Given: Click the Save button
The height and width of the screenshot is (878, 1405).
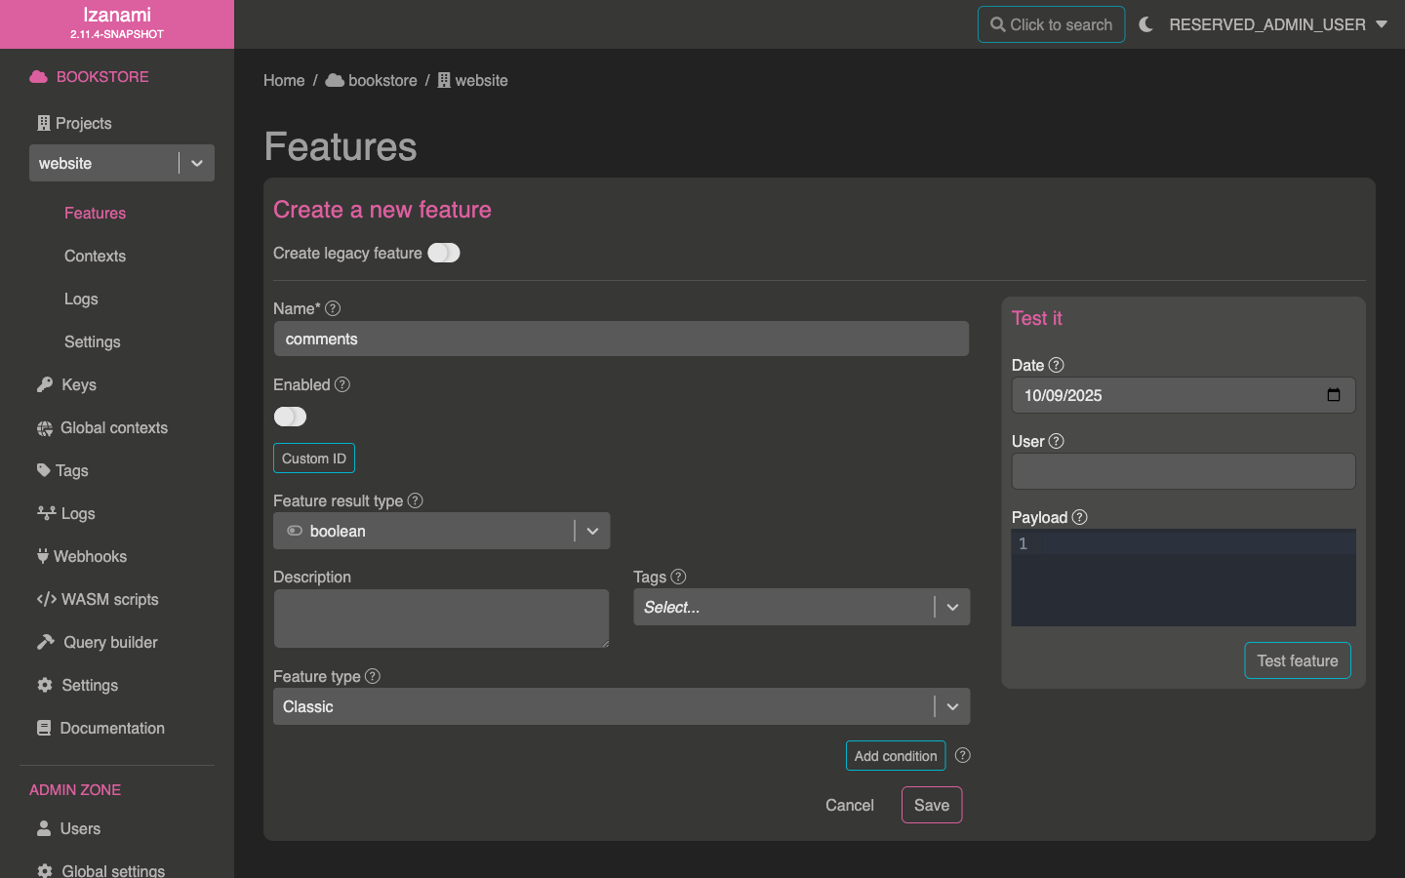Looking at the screenshot, I should pos(931,805).
